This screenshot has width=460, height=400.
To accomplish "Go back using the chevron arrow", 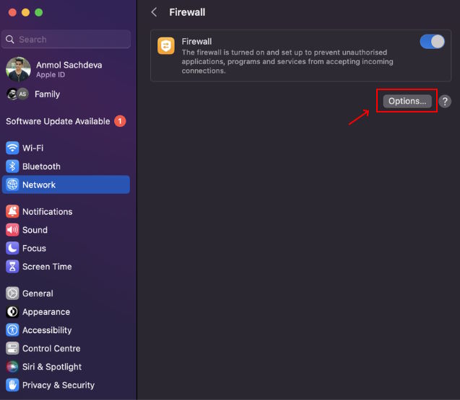I will click(154, 12).
